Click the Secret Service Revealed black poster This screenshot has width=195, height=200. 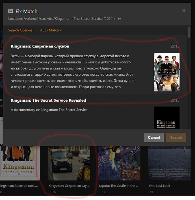(x=166, y=118)
